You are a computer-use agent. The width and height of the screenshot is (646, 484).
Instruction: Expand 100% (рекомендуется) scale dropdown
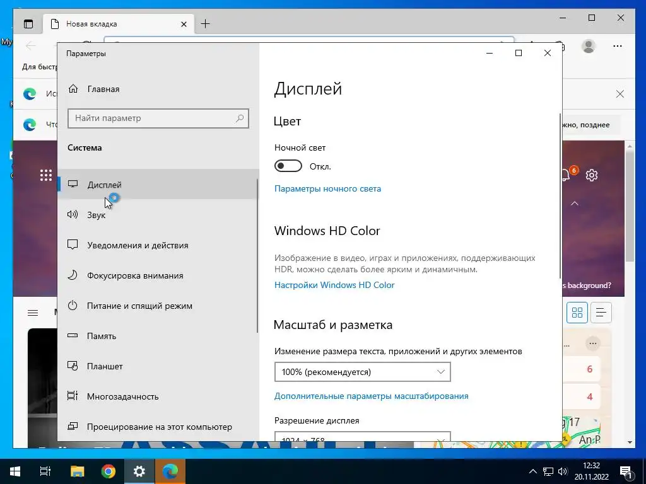point(363,372)
